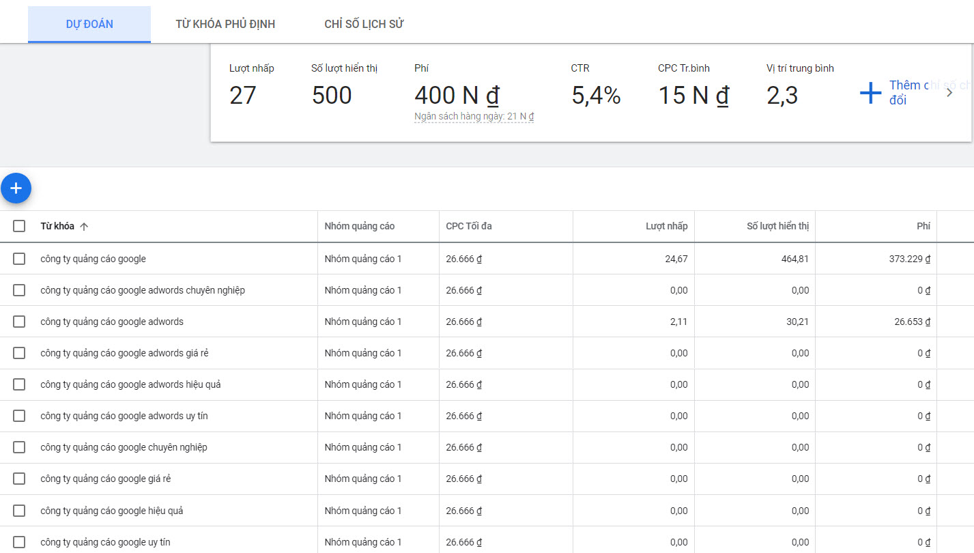
Task: Sort by Số lượt hiển thị column header
Action: point(777,226)
